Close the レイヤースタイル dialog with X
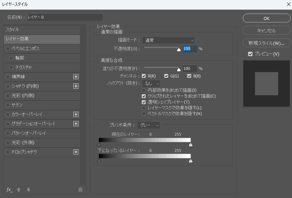292x198 pixels. click(x=289, y=4)
